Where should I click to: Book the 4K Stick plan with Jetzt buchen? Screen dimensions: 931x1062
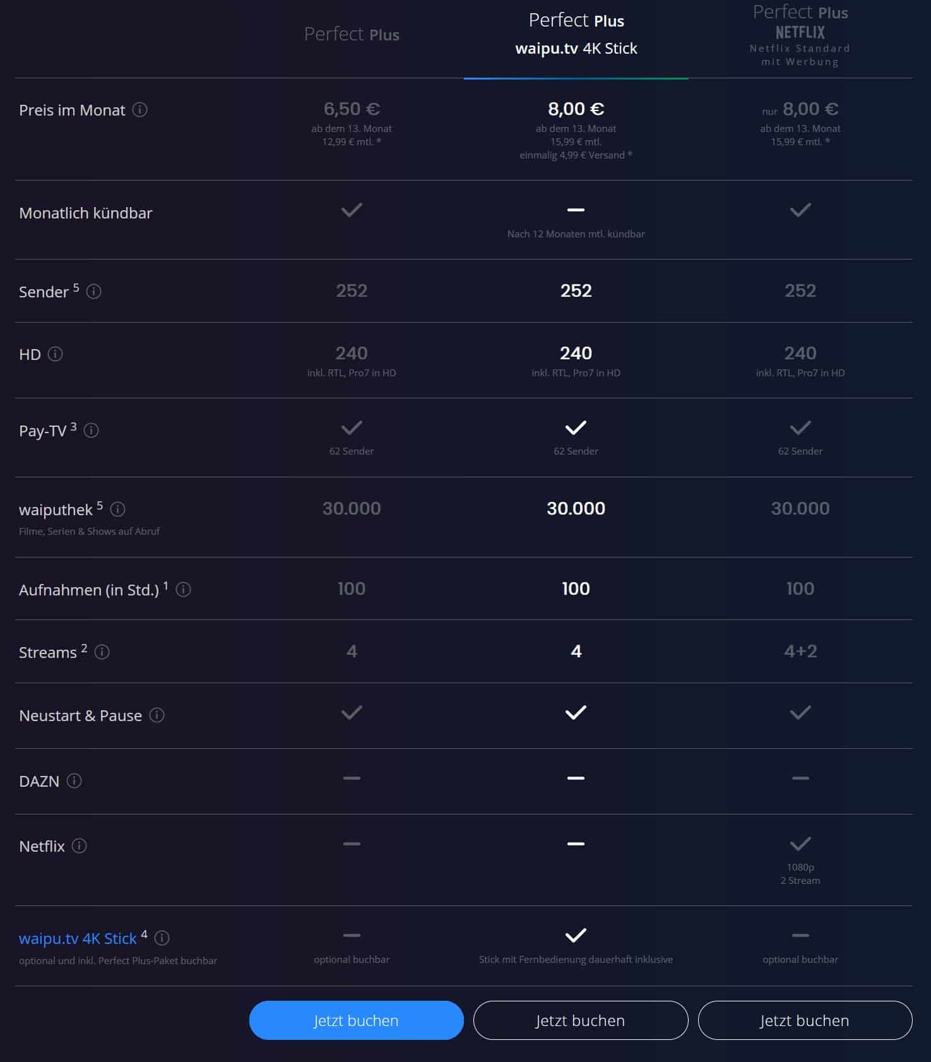click(581, 1020)
